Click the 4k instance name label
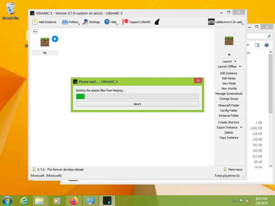The height and width of the screenshot is (206, 275). tap(45, 53)
